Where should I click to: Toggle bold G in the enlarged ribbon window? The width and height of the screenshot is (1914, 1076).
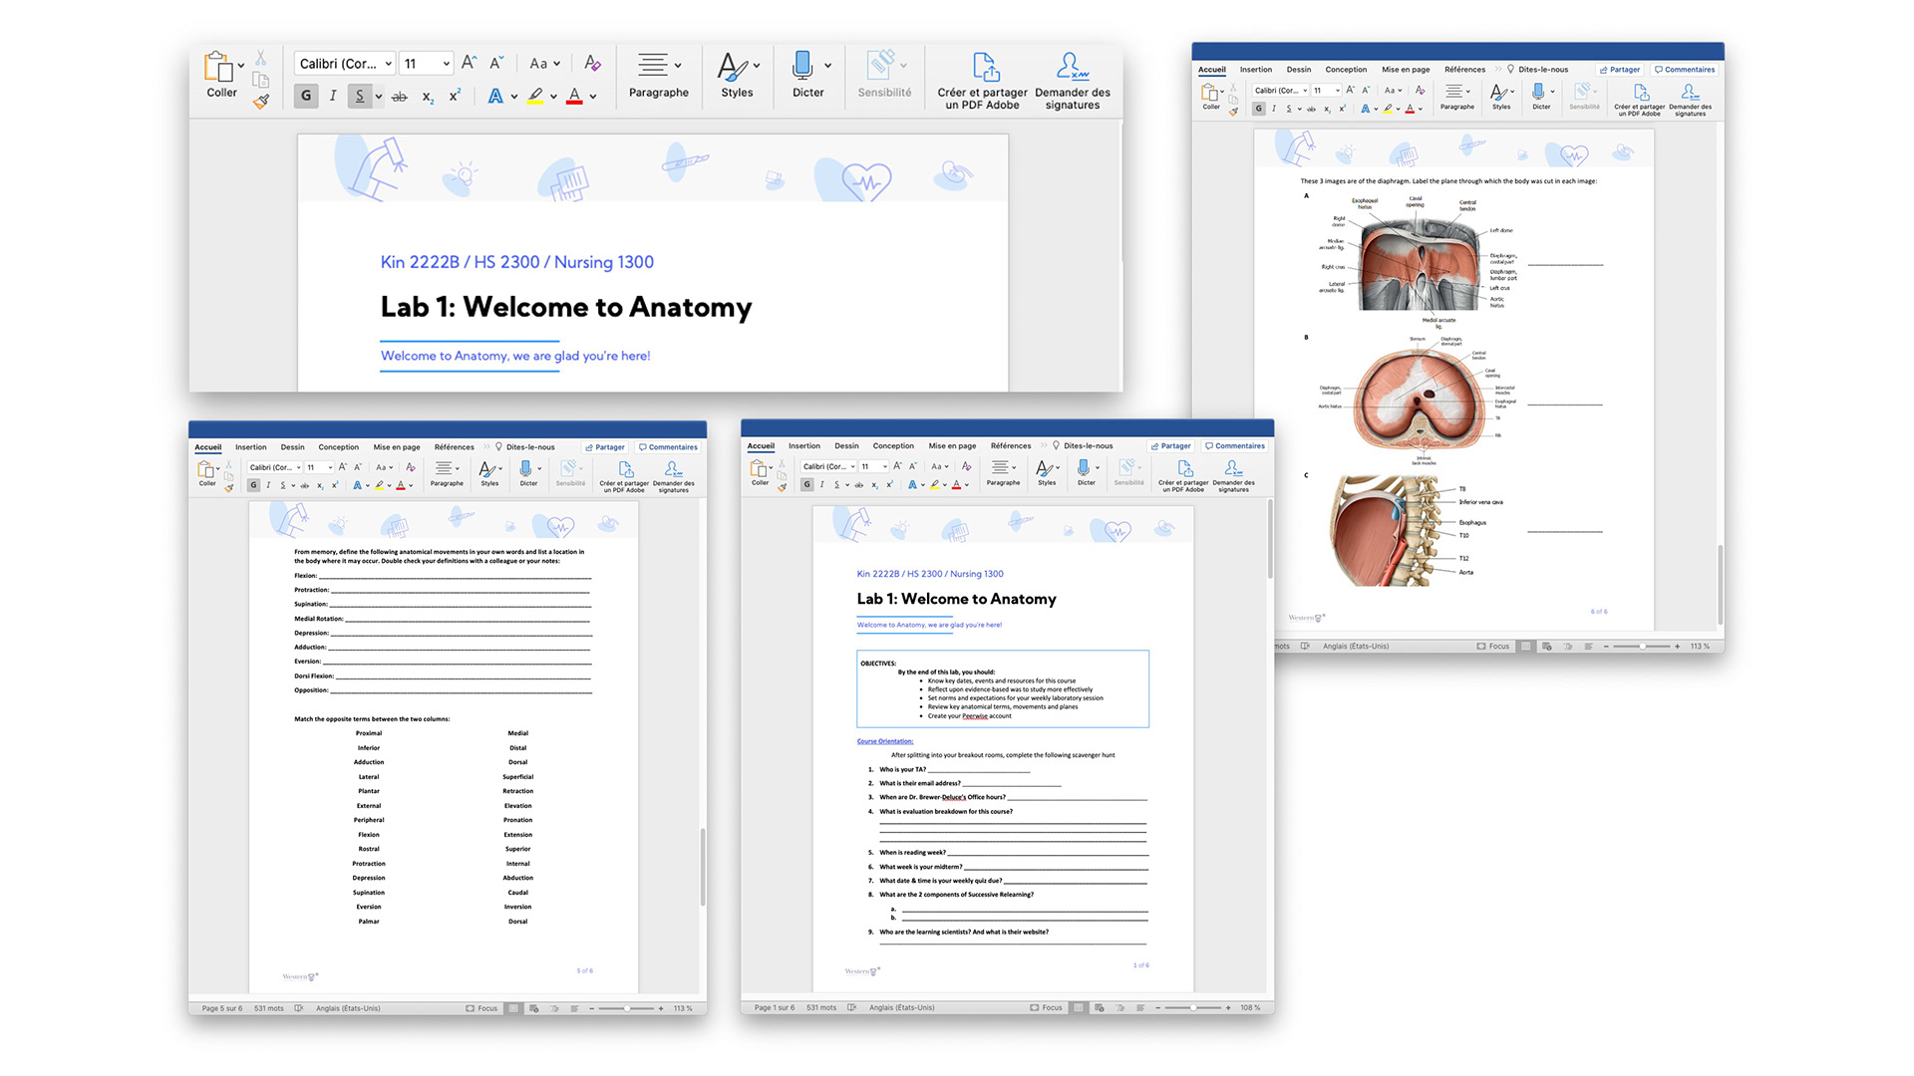(306, 97)
